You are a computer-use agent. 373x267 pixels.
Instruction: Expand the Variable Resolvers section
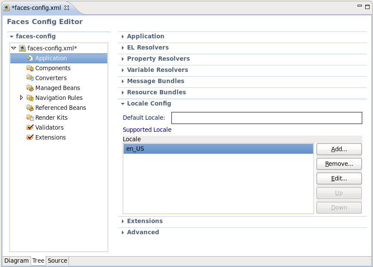(x=123, y=70)
